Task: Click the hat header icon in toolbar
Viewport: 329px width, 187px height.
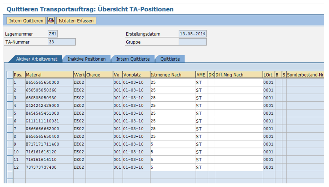Action: click(51, 21)
